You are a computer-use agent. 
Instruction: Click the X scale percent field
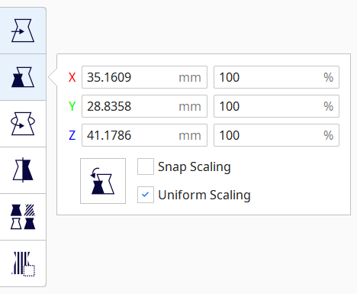(x=276, y=77)
